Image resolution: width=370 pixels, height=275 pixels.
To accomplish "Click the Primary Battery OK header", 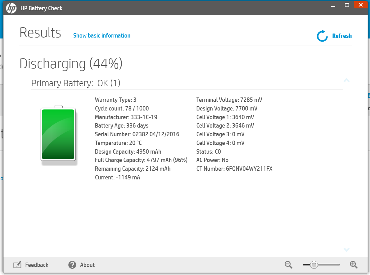I will 75,83.
